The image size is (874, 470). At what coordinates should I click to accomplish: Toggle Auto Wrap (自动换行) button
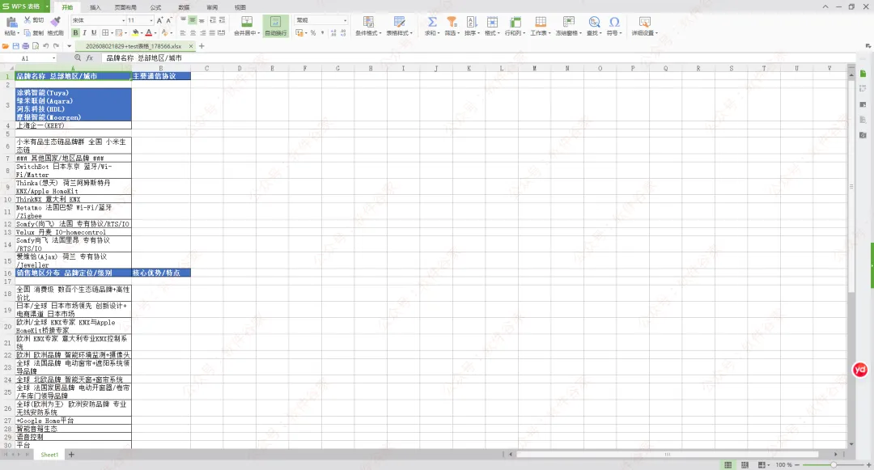[x=275, y=26]
